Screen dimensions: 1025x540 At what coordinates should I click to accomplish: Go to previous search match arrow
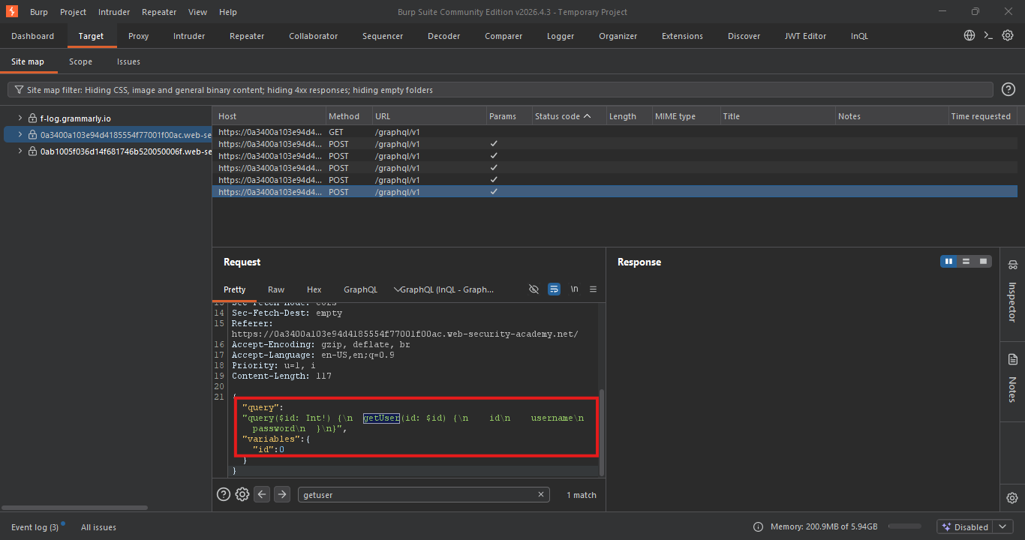coord(262,494)
